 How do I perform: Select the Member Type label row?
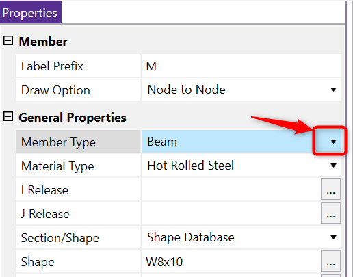coord(77,142)
